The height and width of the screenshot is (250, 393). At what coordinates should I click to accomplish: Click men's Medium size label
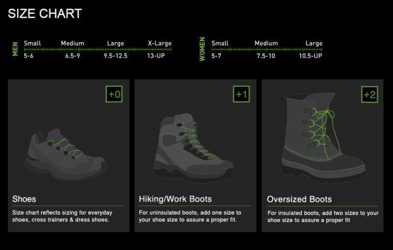coord(73,43)
